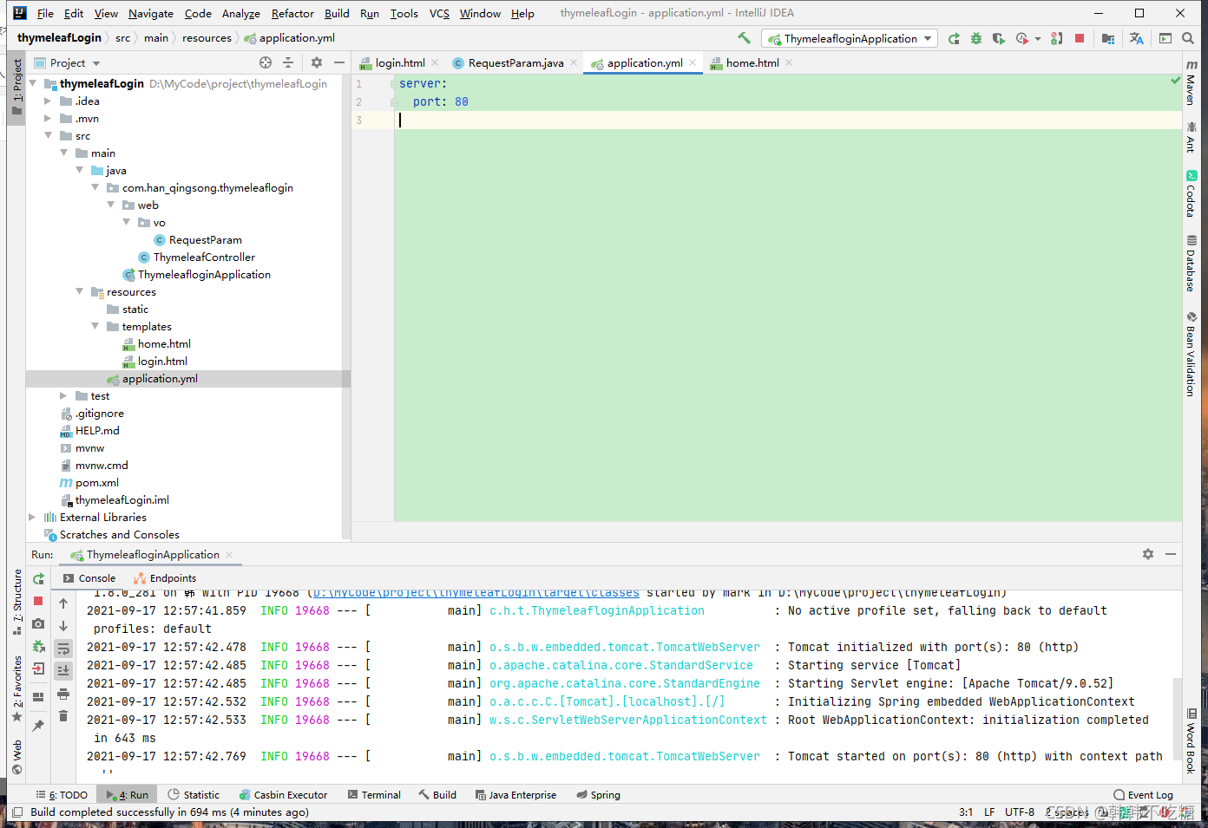Dump threads using the camera icon

click(x=38, y=623)
